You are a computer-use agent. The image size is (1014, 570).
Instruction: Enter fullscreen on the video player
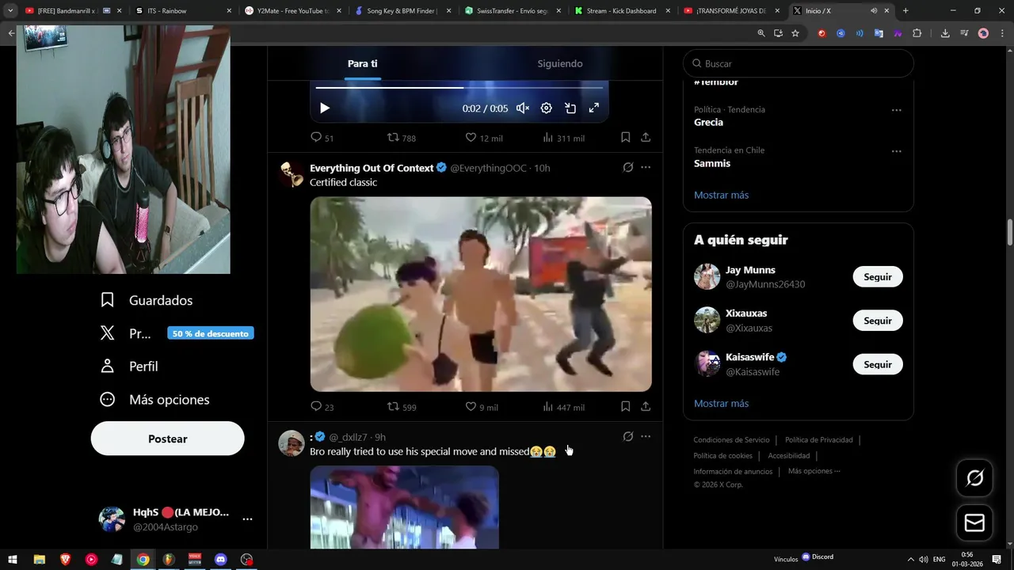pos(594,108)
